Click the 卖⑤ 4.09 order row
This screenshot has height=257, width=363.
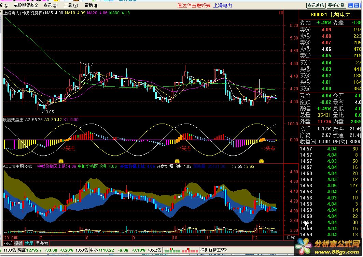pyautogui.click(x=330, y=30)
